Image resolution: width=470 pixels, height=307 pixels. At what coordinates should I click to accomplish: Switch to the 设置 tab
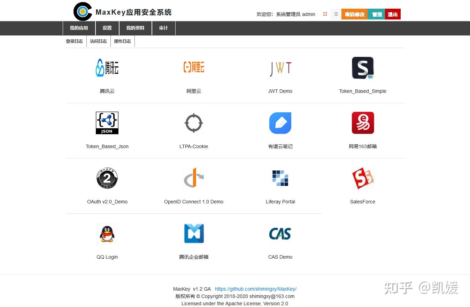tap(107, 28)
